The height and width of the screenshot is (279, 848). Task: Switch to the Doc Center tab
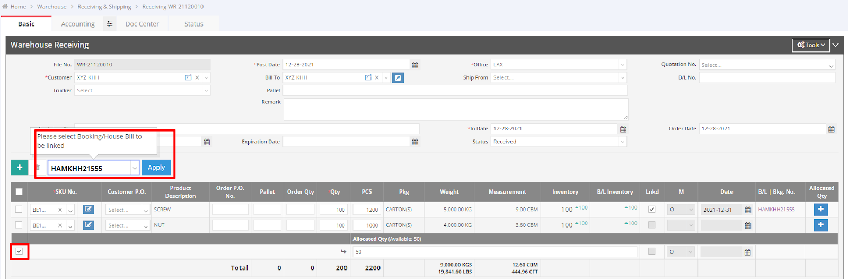(142, 24)
